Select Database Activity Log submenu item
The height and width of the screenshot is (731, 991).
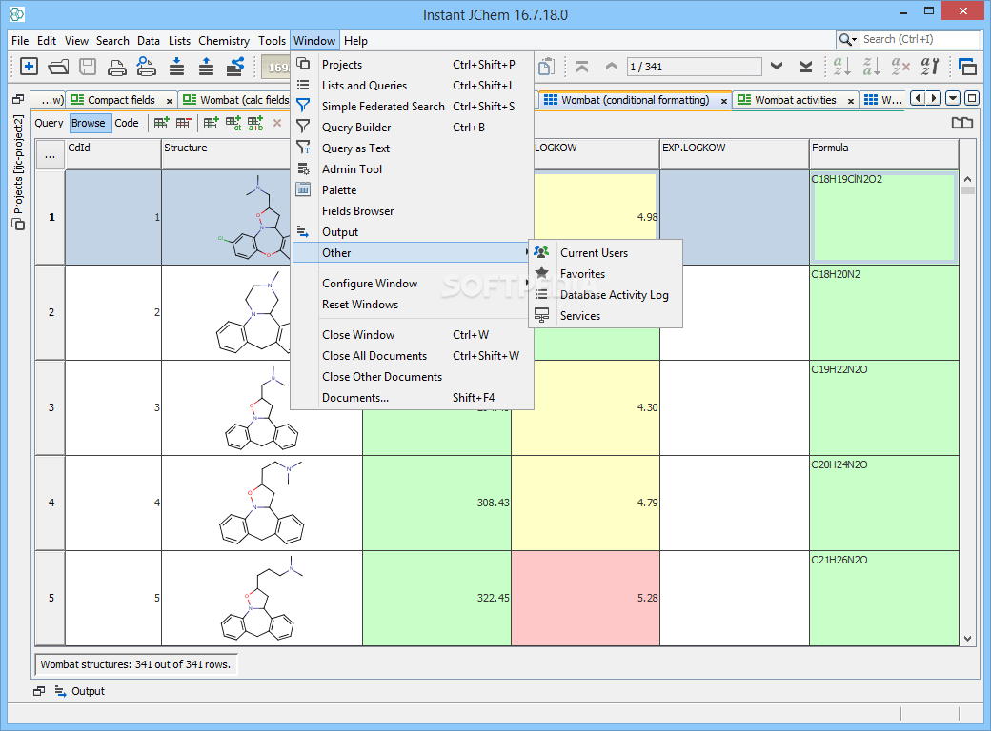point(605,295)
